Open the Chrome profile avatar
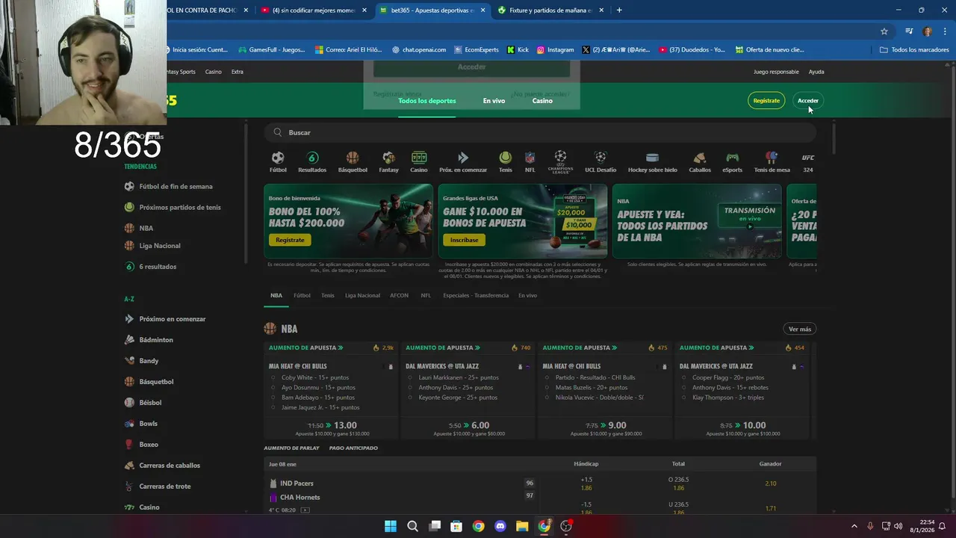The image size is (956, 538). point(928,31)
